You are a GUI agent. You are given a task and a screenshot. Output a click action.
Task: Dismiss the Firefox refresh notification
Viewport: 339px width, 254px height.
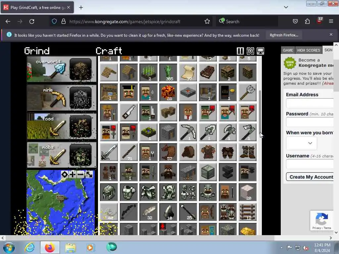(x=331, y=34)
